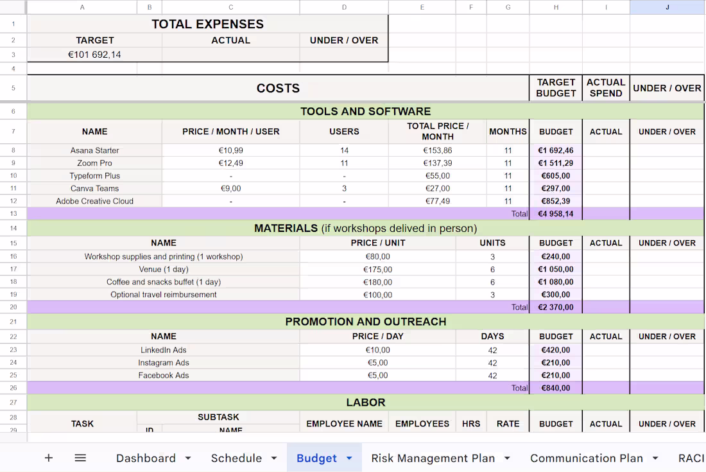Open the Communication Plan sheet

click(x=586, y=458)
